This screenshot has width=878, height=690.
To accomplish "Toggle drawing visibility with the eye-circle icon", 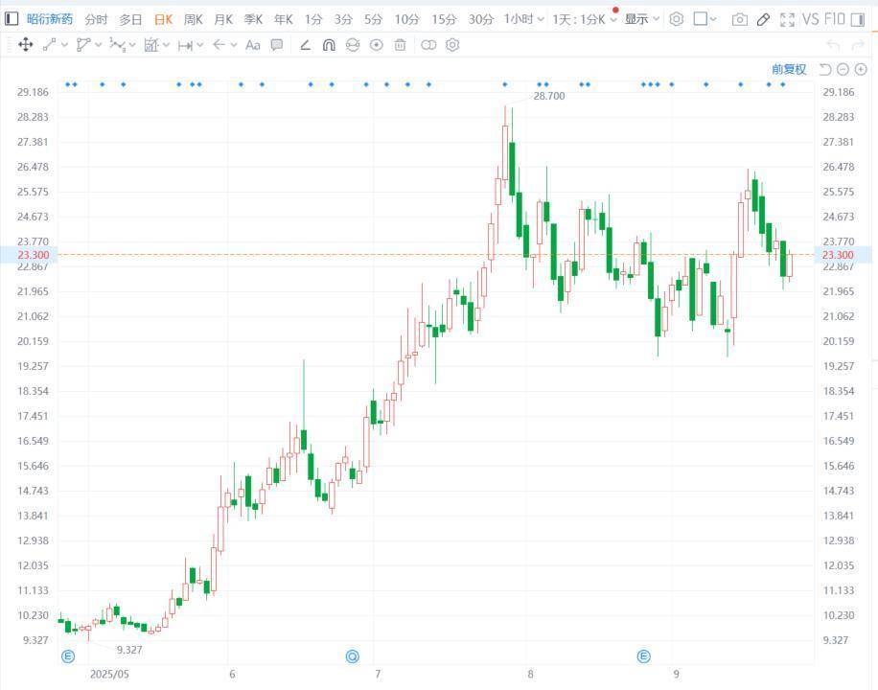I will (x=376, y=45).
